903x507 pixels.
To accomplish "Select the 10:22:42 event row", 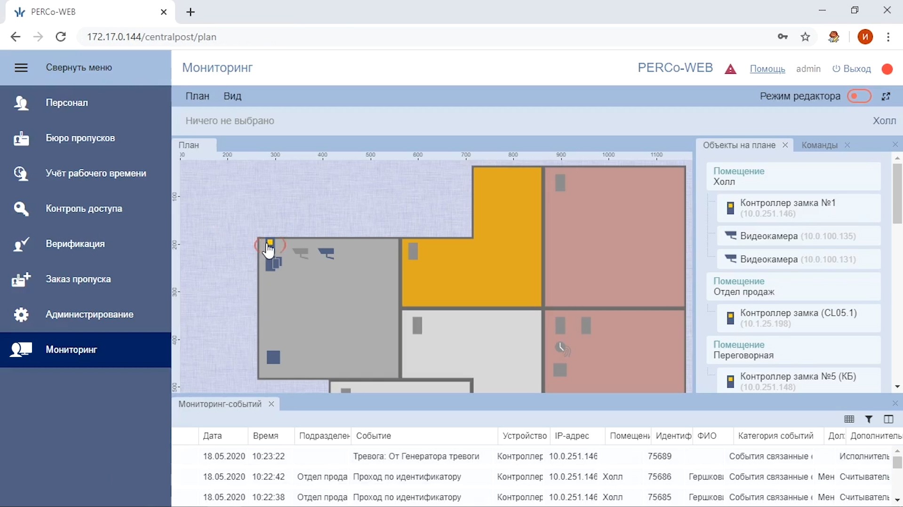I will tap(532, 477).
